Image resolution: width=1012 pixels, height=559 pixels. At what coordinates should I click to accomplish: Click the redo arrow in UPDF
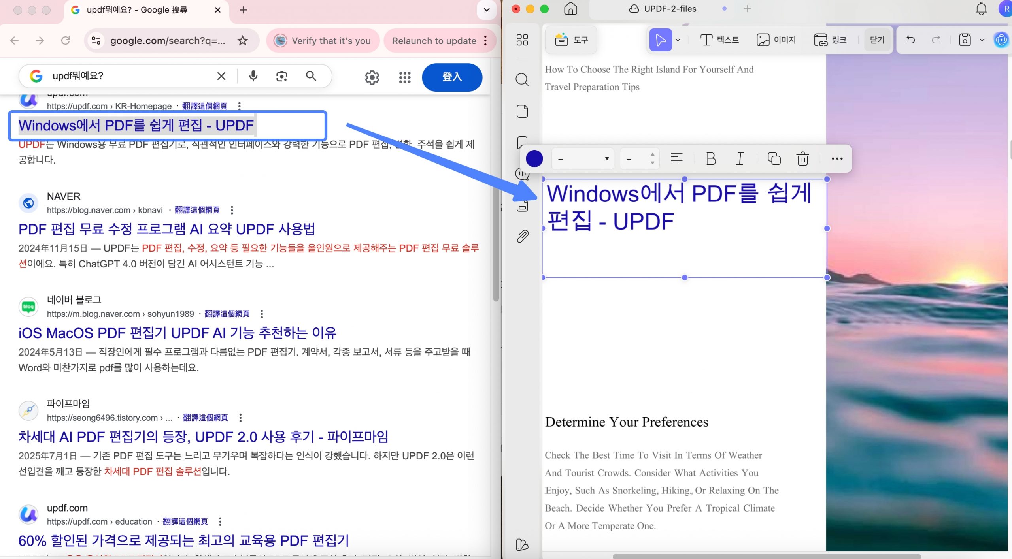pos(936,40)
